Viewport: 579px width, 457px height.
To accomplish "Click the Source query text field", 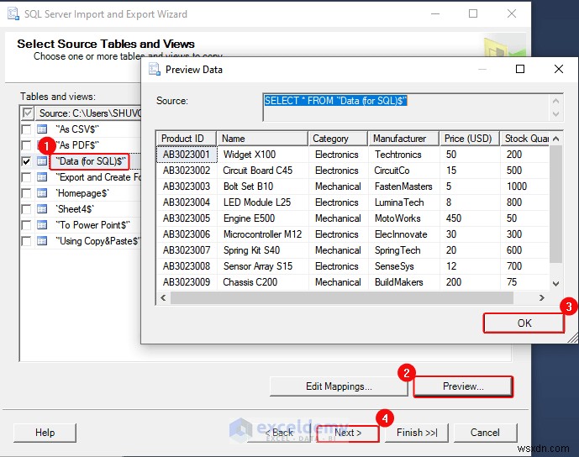I will [x=406, y=107].
